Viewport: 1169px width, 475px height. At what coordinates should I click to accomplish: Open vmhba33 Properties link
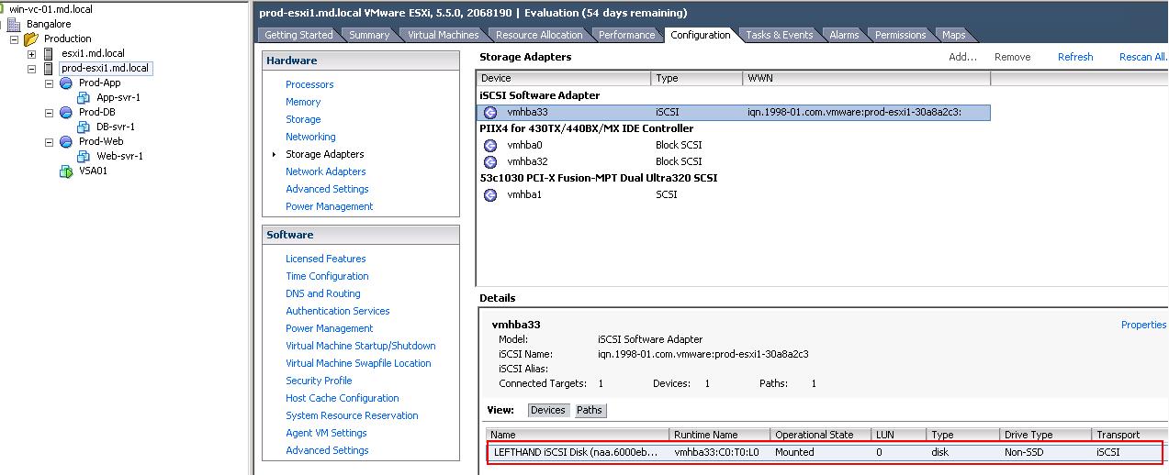(1143, 325)
